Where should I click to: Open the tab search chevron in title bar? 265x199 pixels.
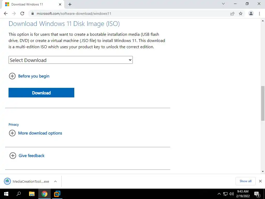click(223, 4)
